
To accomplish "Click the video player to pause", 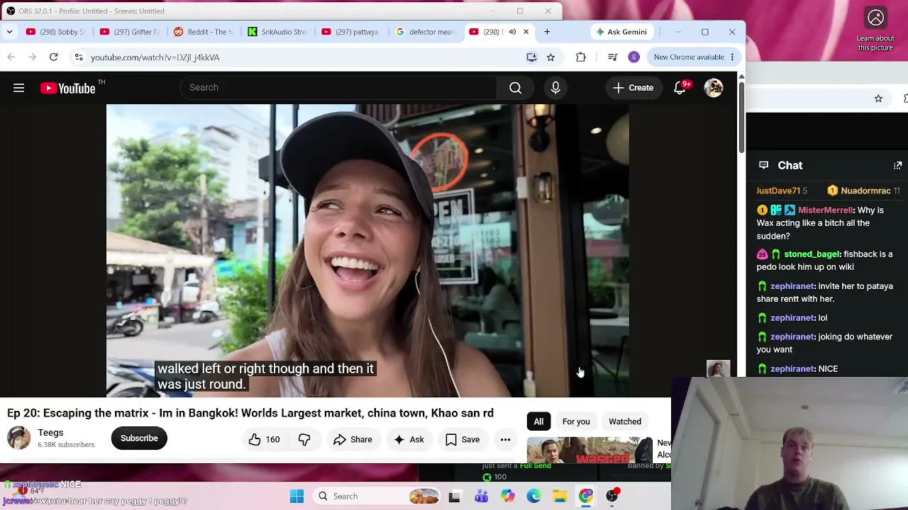I will click(367, 251).
